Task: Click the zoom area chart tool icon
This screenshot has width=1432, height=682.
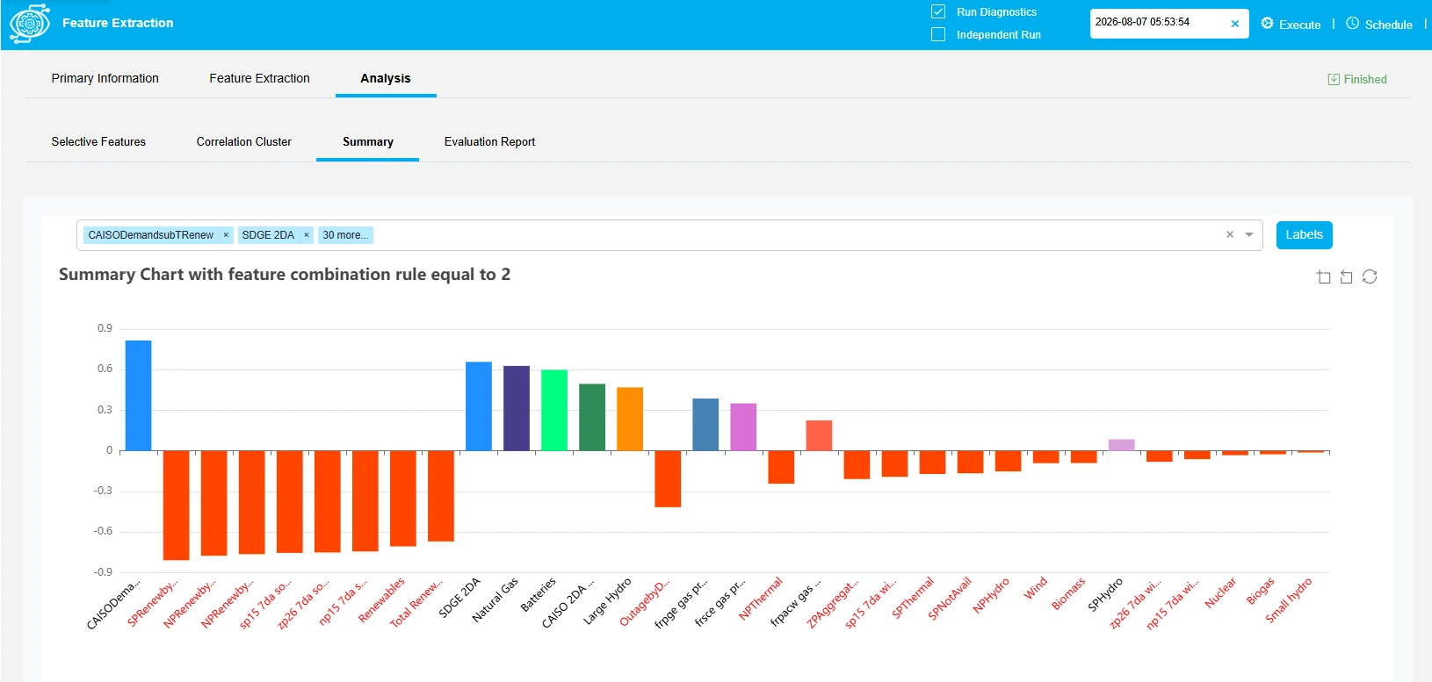Action: (x=1323, y=277)
